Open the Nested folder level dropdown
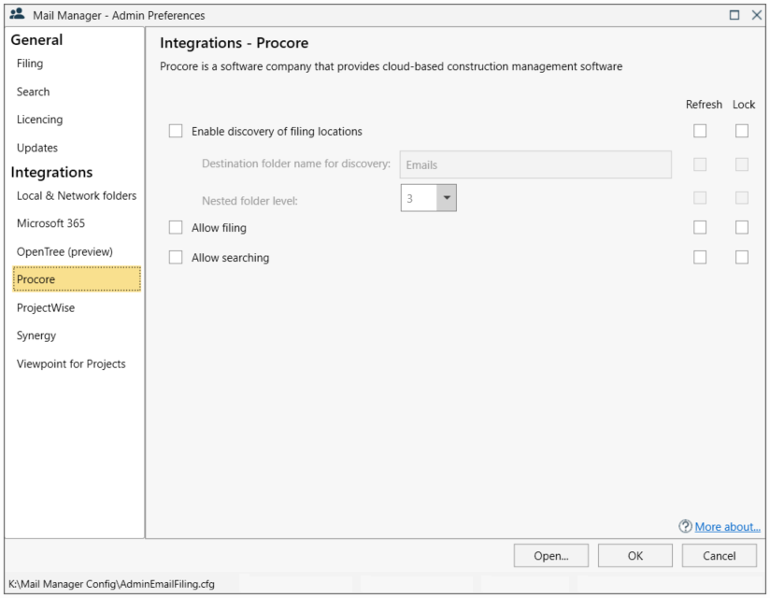 (x=446, y=197)
